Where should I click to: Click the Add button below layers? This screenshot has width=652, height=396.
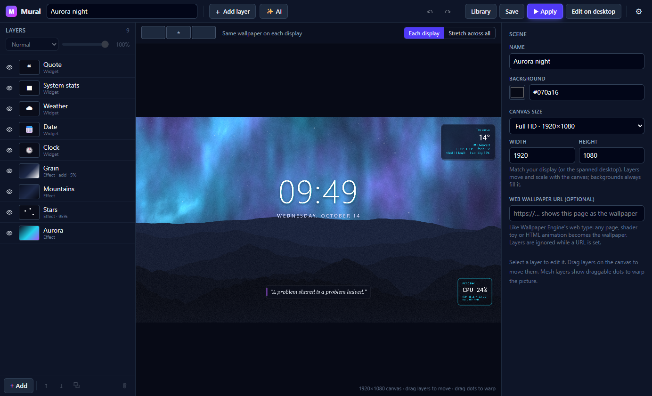coord(19,386)
